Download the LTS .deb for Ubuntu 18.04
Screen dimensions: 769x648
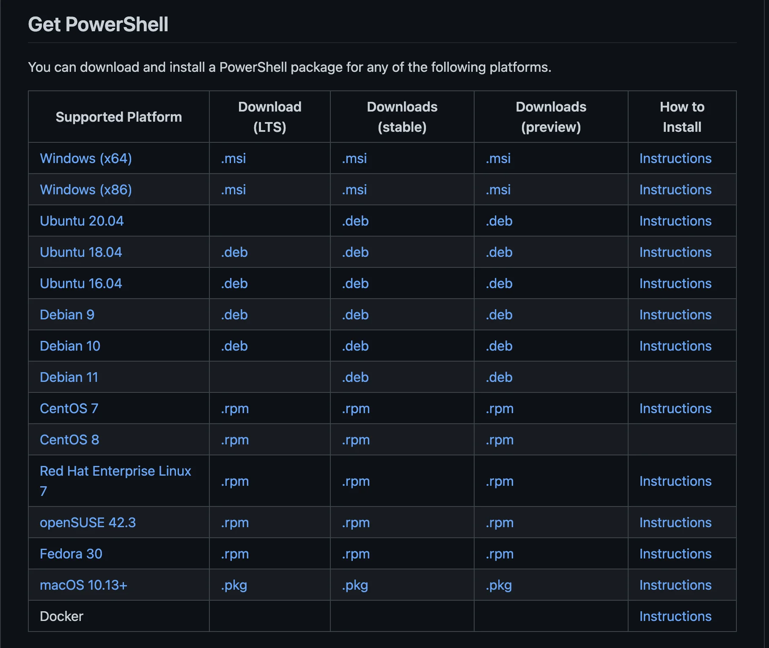234,252
